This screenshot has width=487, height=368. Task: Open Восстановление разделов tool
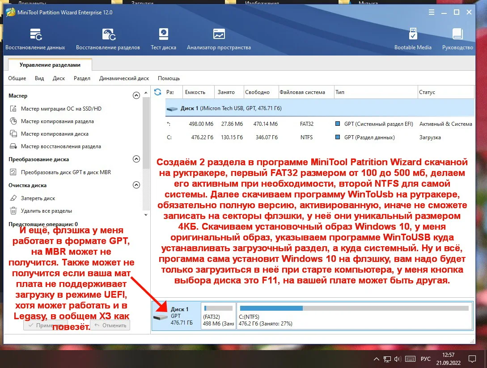pos(108,39)
